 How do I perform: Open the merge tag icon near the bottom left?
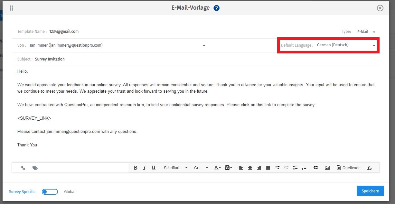click(x=35, y=167)
